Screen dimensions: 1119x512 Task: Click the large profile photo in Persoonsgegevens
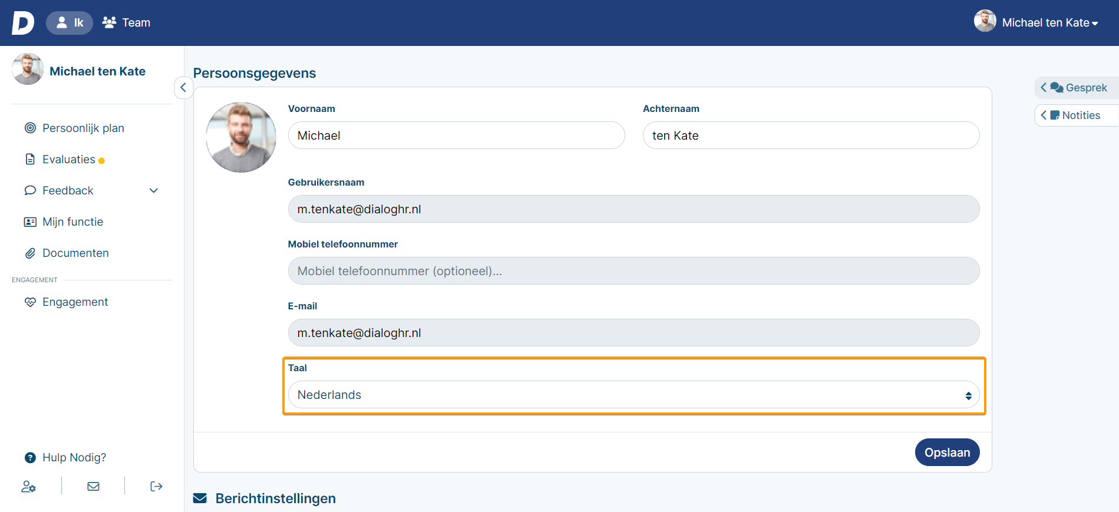(241, 137)
